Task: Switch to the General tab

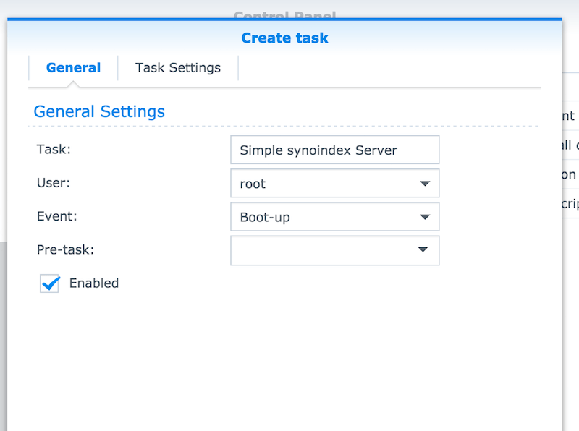Action: pyautogui.click(x=73, y=68)
